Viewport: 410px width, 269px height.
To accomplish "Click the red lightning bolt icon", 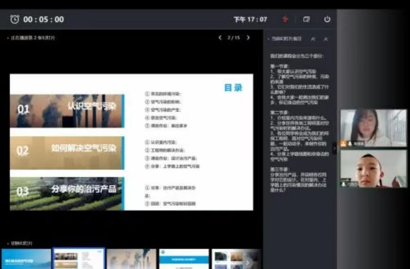I will (x=285, y=19).
